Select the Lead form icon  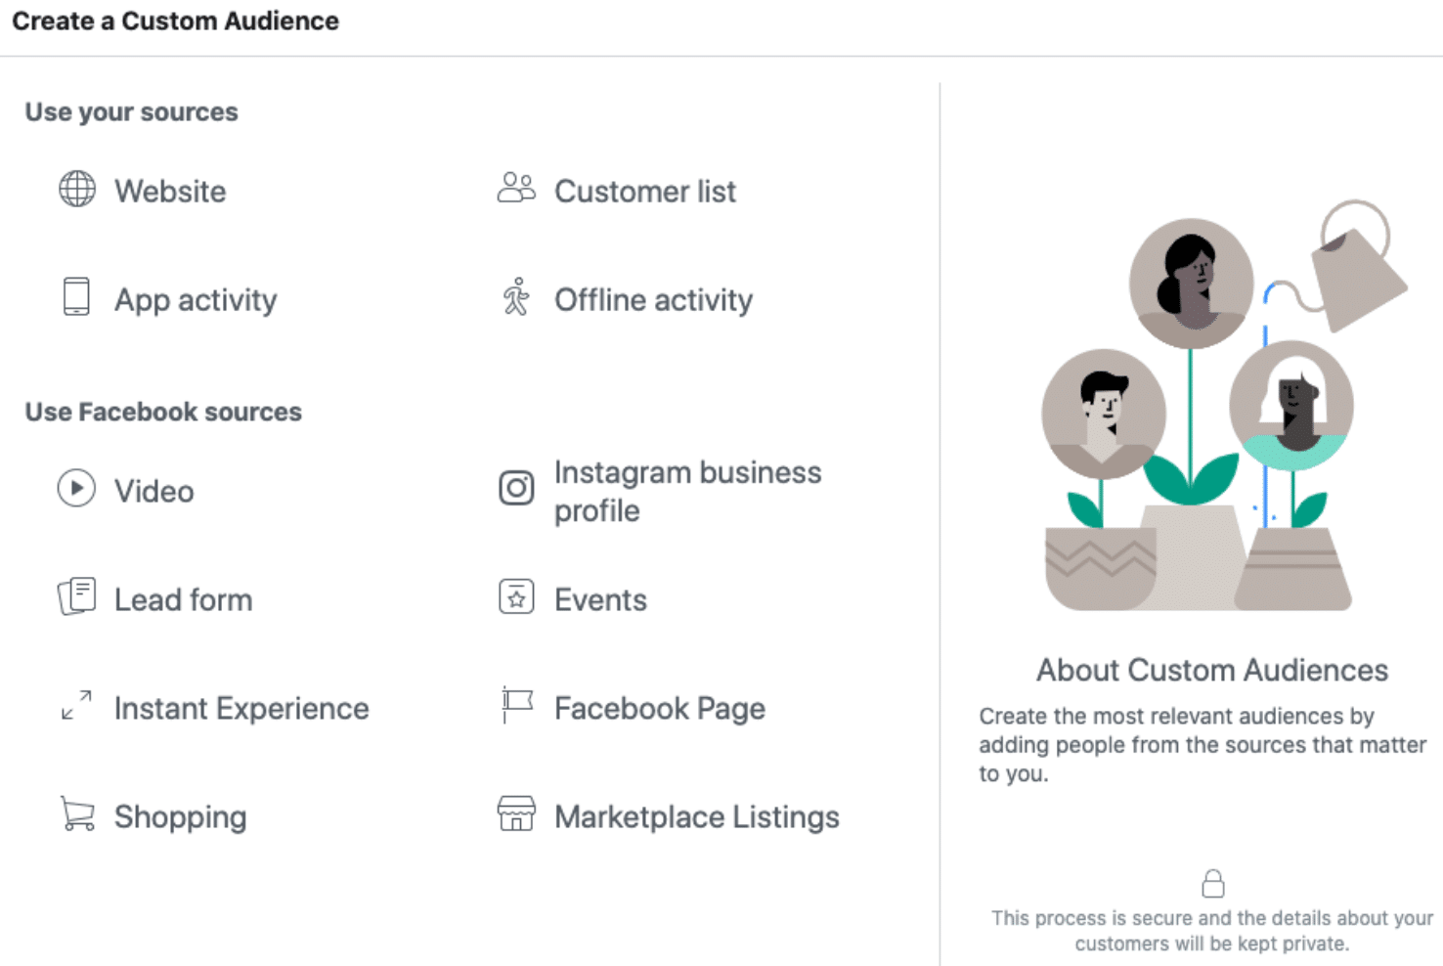(x=76, y=597)
